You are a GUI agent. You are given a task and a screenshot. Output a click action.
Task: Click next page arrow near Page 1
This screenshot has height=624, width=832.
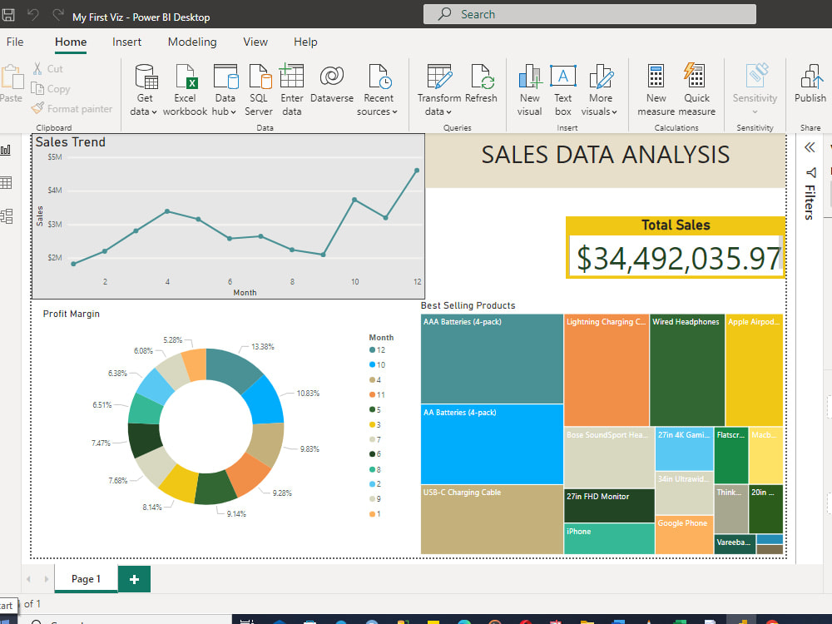point(46,579)
